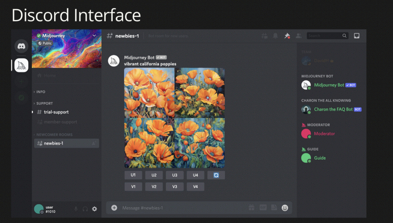The width and height of the screenshot is (393, 223).
Task: Click 'vibrant california poppies' prompt text
Action: pyautogui.click(x=150, y=64)
